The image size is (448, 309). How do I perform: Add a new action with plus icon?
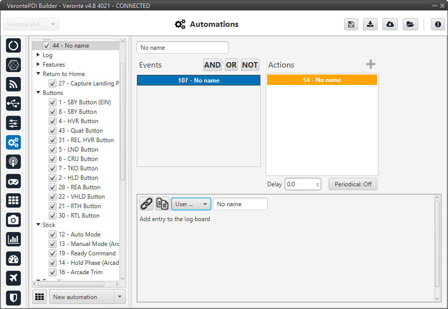pyautogui.click(x=371, y=64)
